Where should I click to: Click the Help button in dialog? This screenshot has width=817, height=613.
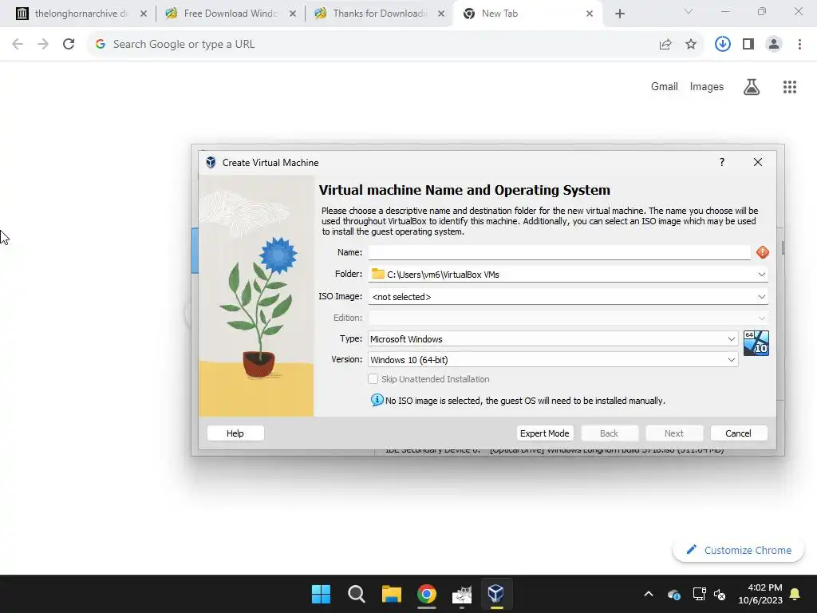click(x=235, y=433)
